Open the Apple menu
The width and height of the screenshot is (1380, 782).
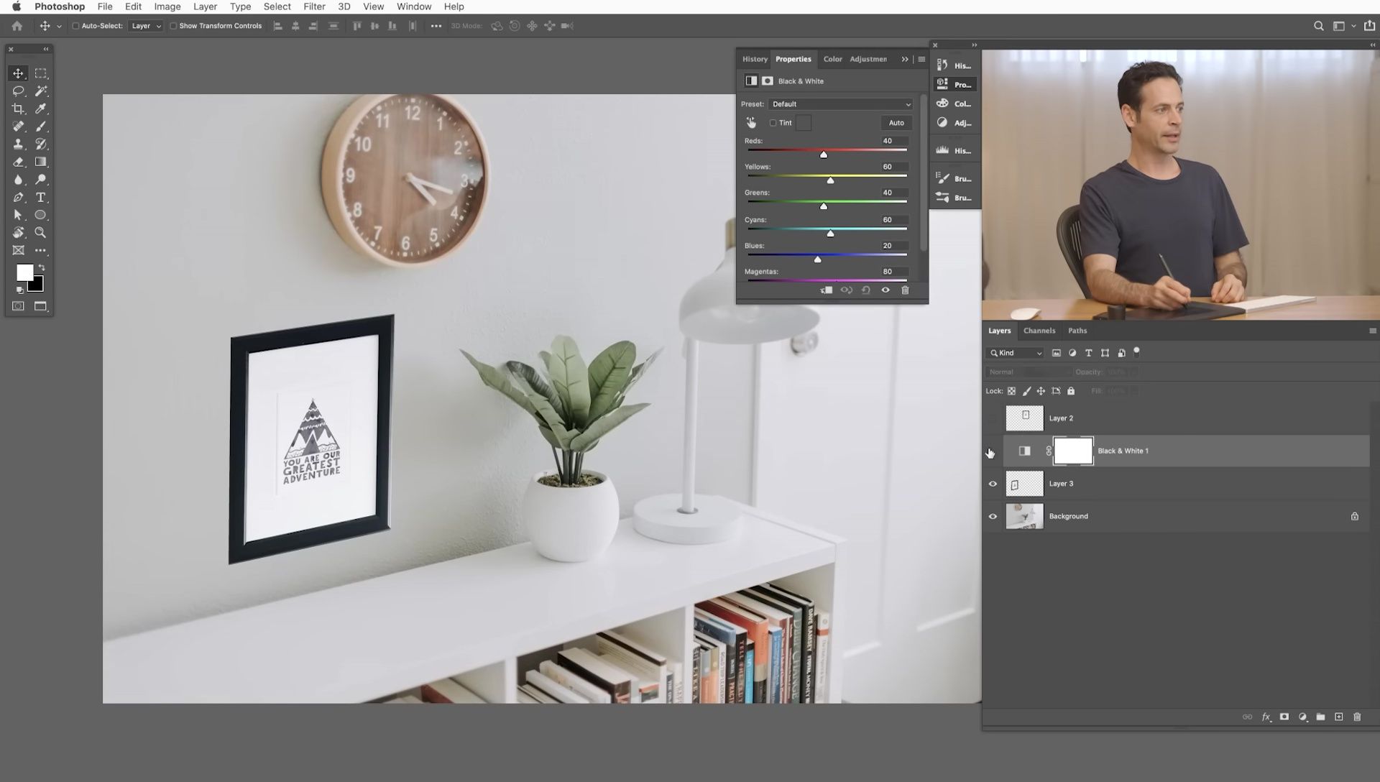click(x=16, y=6)
